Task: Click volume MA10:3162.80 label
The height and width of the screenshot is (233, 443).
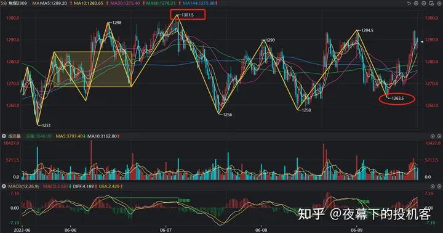Action: tap(102, 136)
